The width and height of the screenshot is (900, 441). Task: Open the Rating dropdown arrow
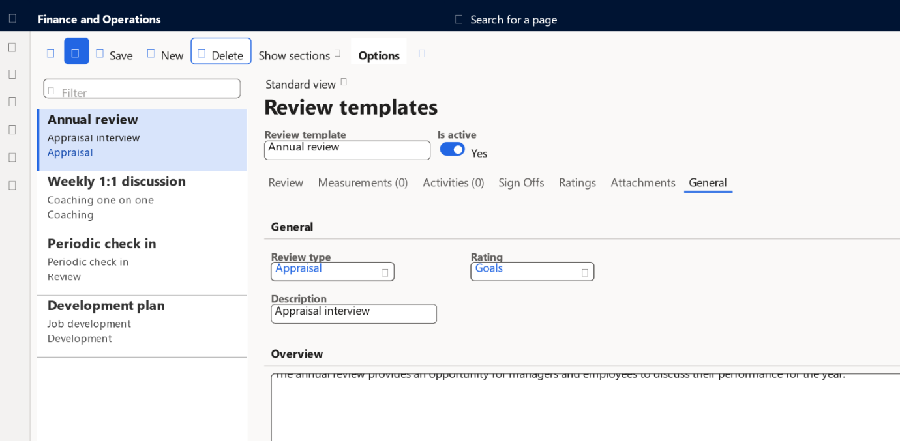pyautogui.click(x=584, y=272)
